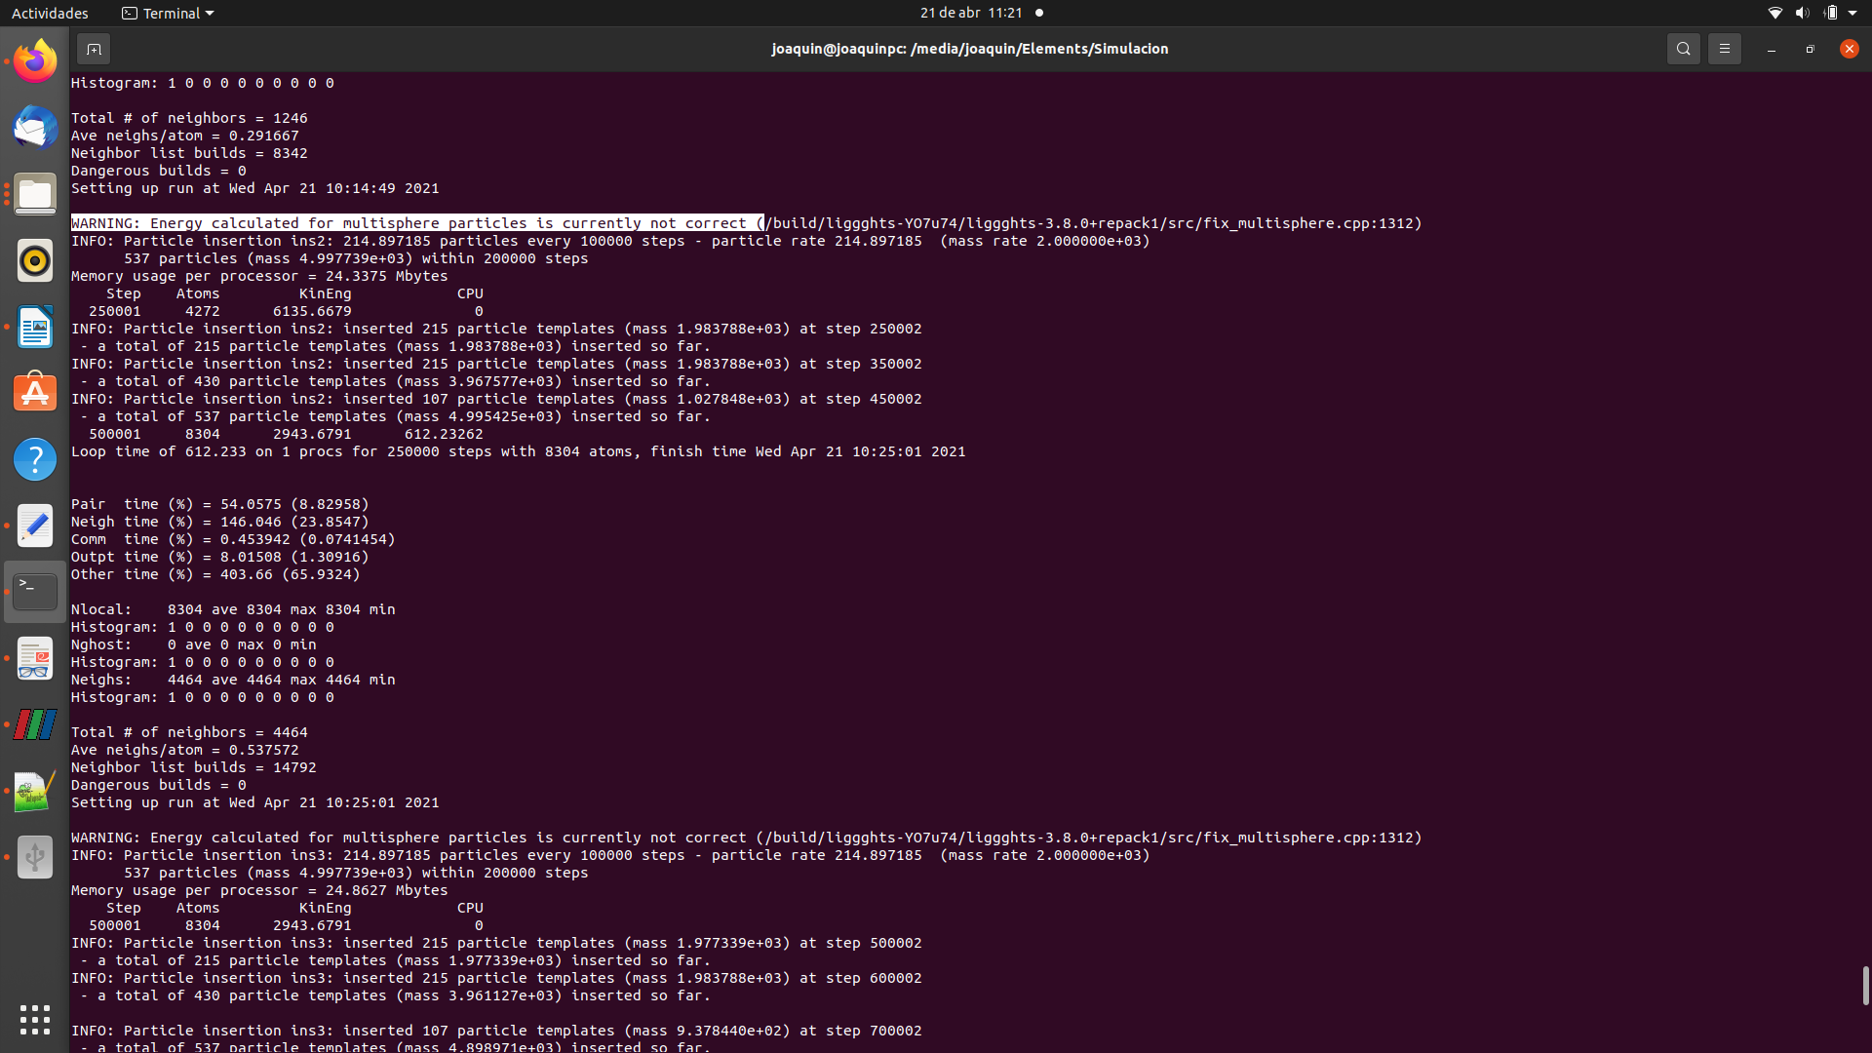The image size is (1872, 1053).
Task: Click 'Setting up run at Wed Apr 21 10:14:49' line
Action: point(254,188)
